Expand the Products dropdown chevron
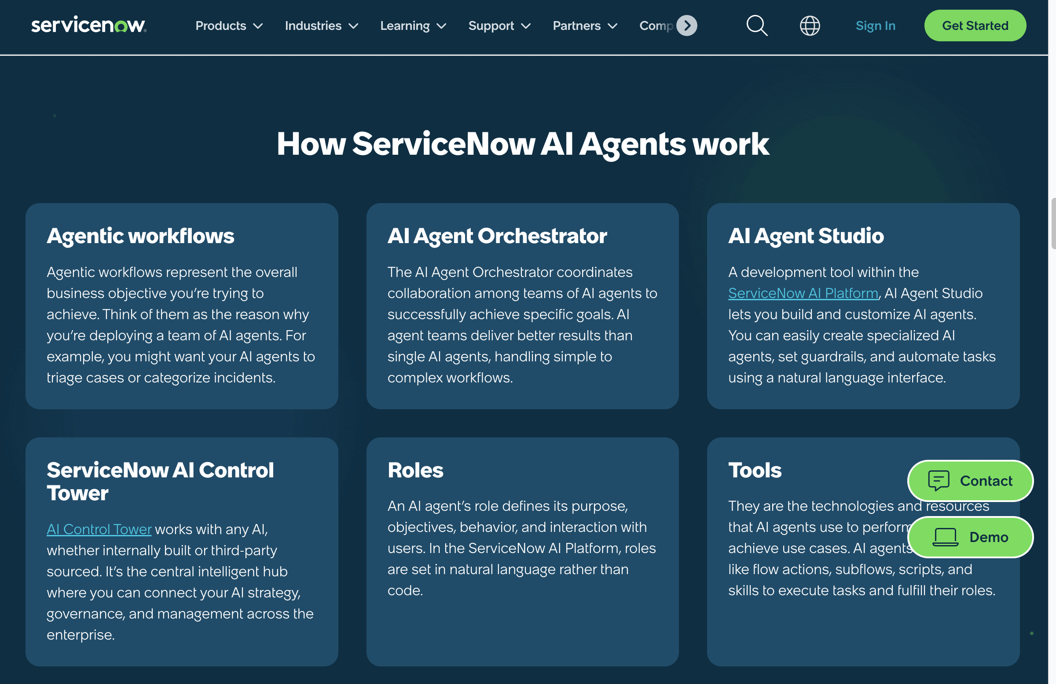The height and width of the screenshot is (684, 1056). (x=258, y=26)
